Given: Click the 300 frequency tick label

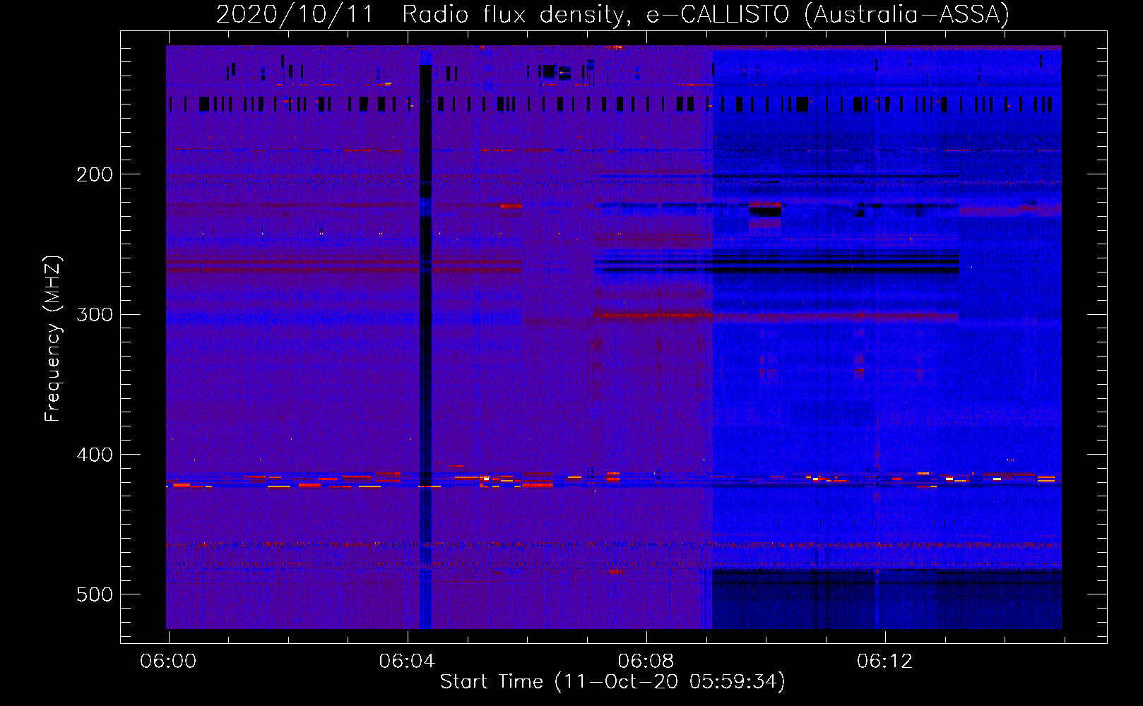Looking at the screenshot, I should click(x=95, y=314).
